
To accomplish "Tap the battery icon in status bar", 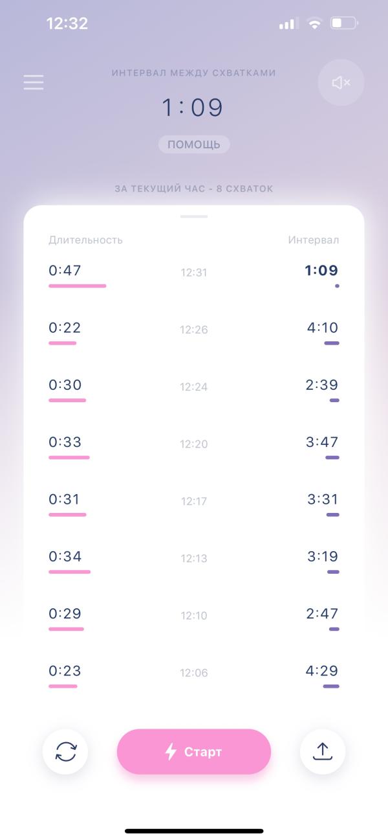I will 344,24.
